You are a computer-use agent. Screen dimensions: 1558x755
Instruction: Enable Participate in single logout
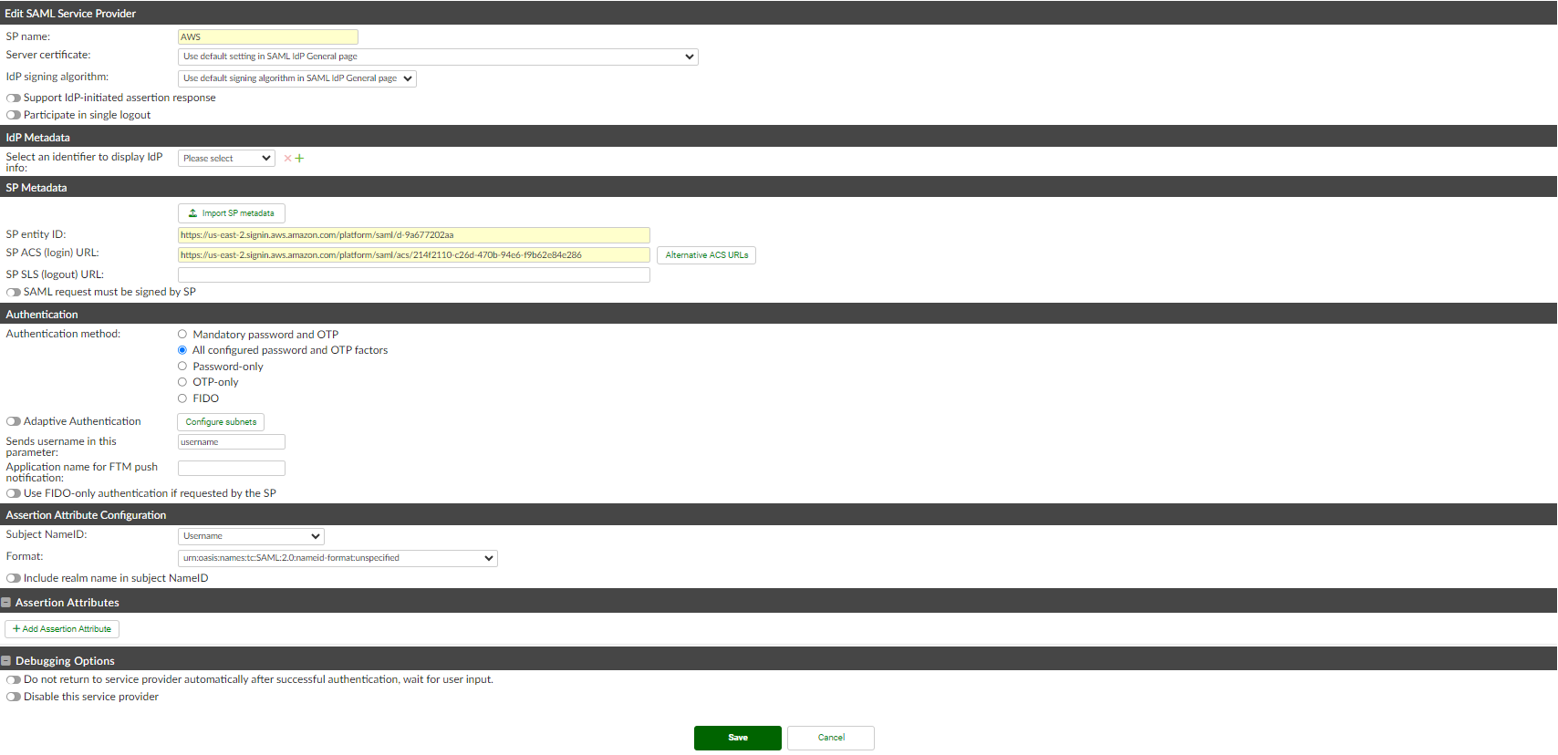coord(14,115)
